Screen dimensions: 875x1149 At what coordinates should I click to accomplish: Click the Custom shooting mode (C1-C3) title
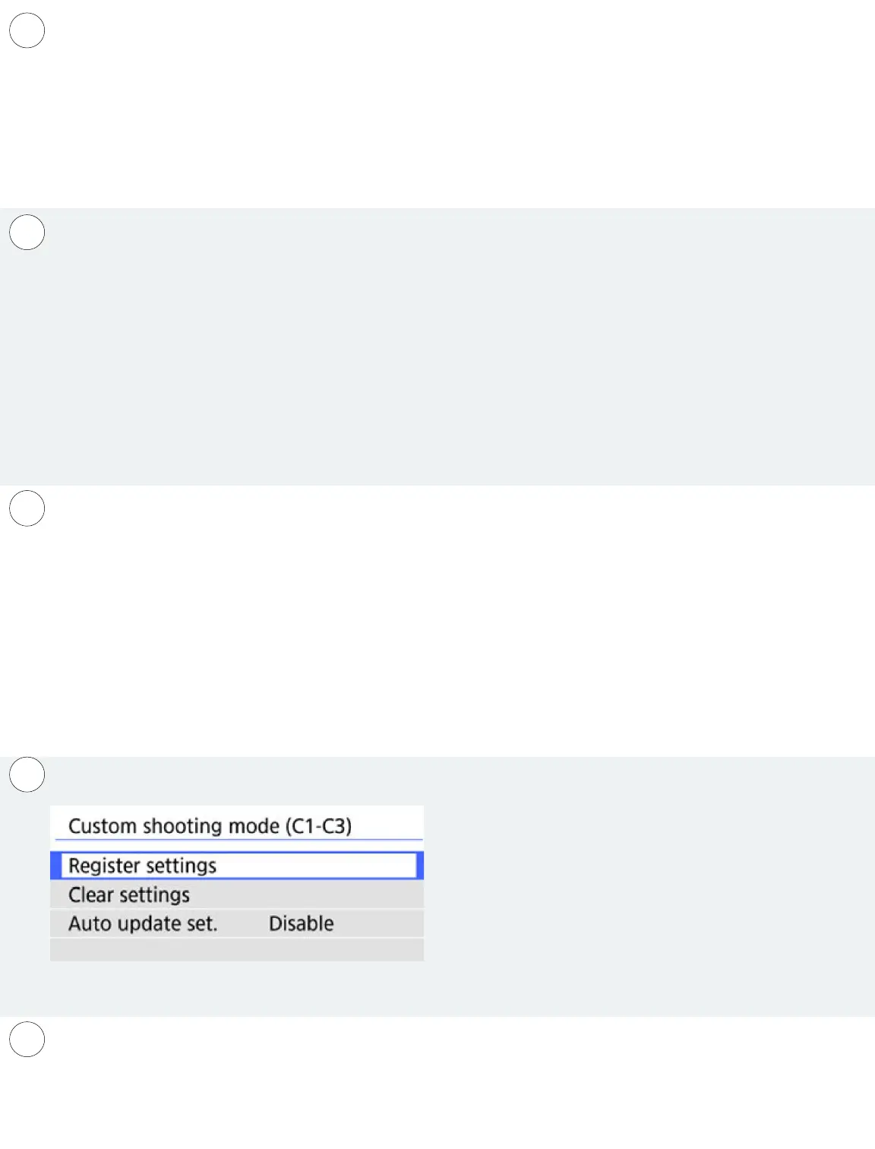coord(210,825)
